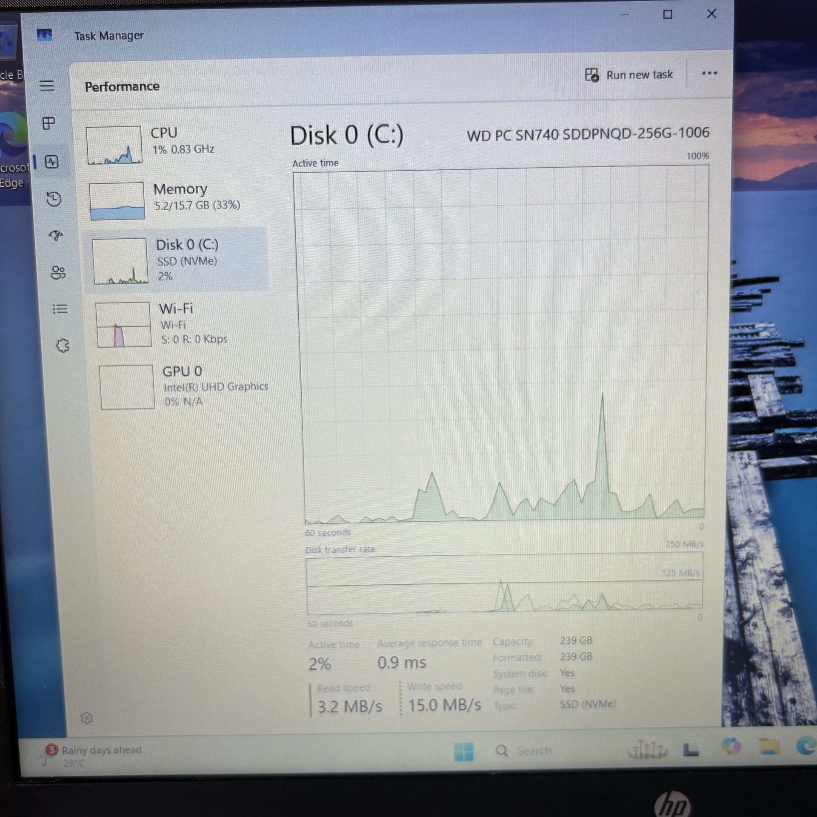Viewport: 817px width, 817px height.
Task: Click the 0.9 ms average response time value
Action: click(x=402, y=663)
